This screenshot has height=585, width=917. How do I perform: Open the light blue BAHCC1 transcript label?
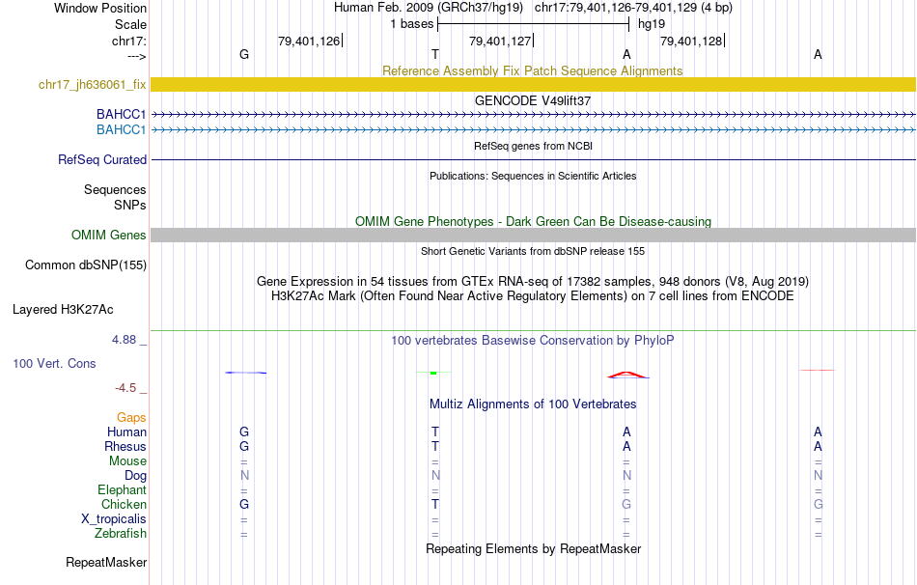coord(121,129)
